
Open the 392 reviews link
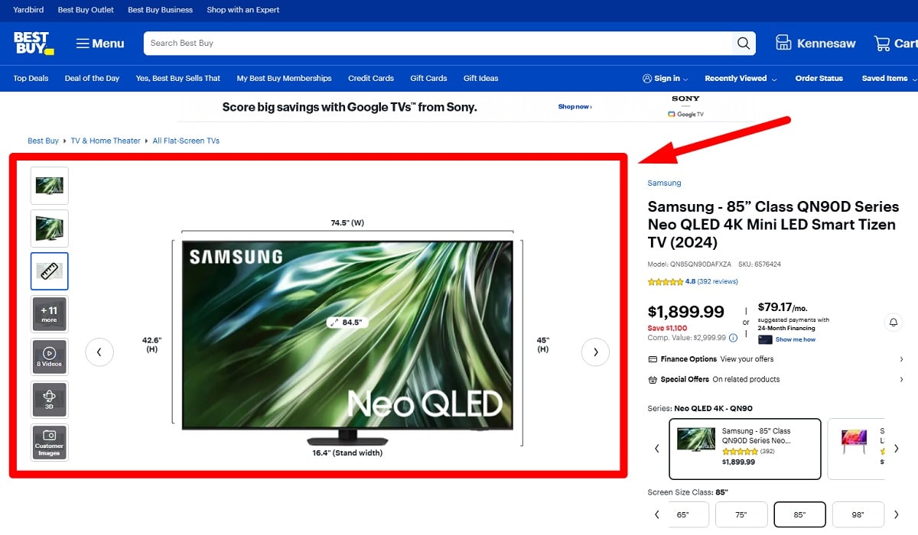tap(715, 280)
